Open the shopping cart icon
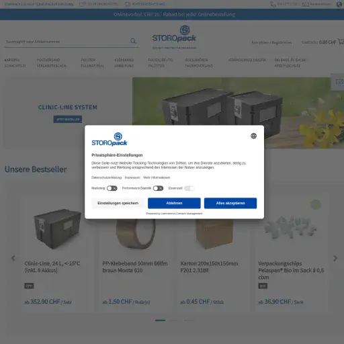The image size is (344, 344). (x=341, y=42)
